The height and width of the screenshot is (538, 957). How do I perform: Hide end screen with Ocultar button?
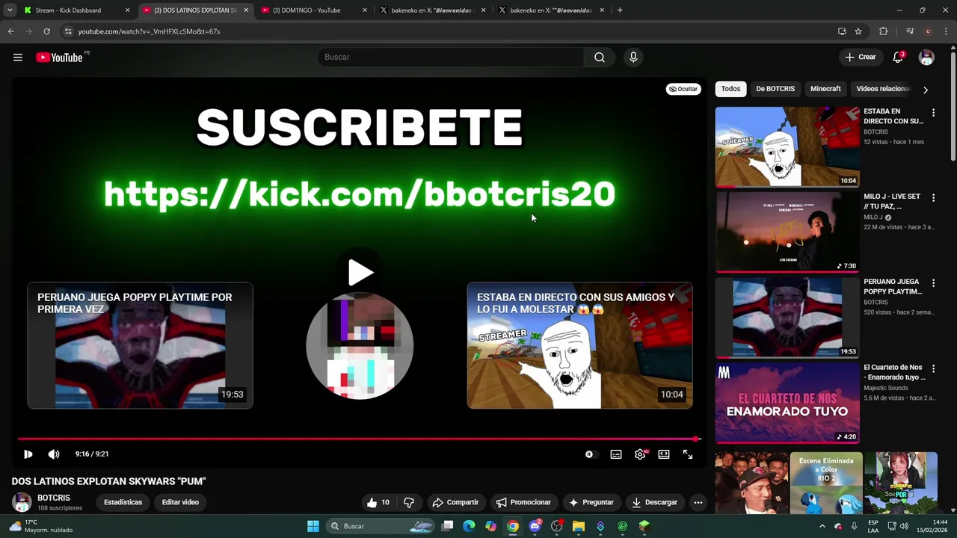(x=683, y=89)
